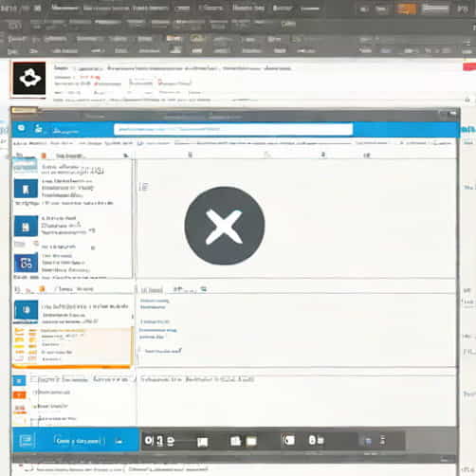Click the small orange square icon in the bottom-left tree

coord(19,395)
